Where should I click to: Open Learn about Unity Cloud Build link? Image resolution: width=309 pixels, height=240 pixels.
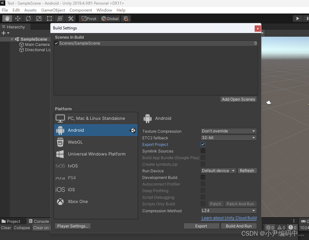[x=229, y=218]
